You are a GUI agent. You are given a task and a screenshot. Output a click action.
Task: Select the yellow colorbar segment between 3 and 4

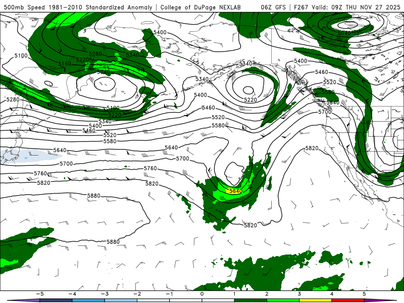(x=316, y=300)
